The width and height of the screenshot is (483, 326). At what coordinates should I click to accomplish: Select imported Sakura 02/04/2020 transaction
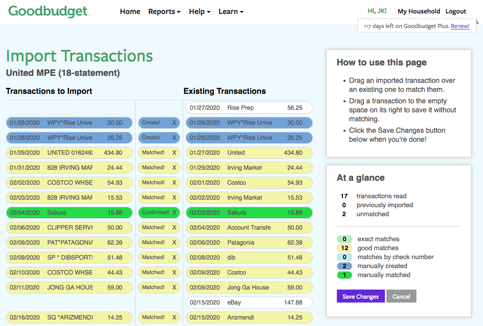69,212
